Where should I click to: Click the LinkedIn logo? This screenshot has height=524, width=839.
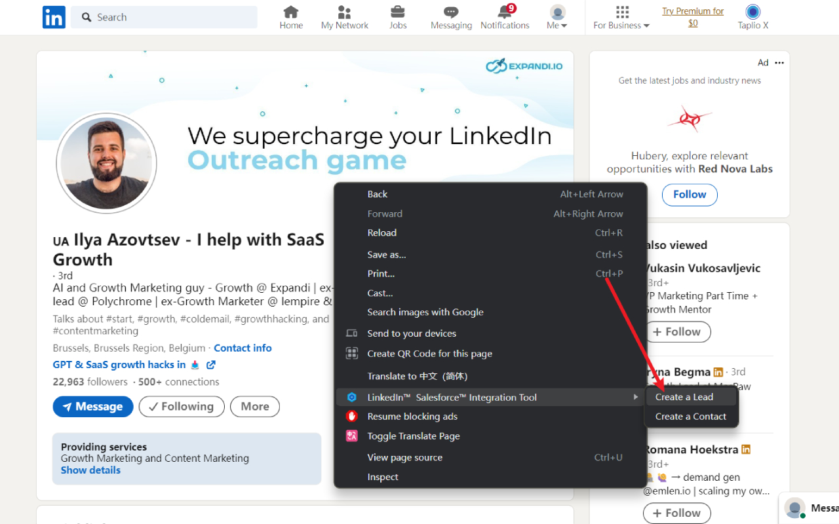pyautogui.click(x=54, y=17)
